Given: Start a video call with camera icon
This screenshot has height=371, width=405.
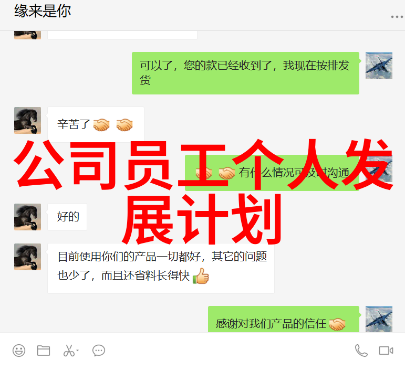Looking at the screenshot, I should point(386,351).
